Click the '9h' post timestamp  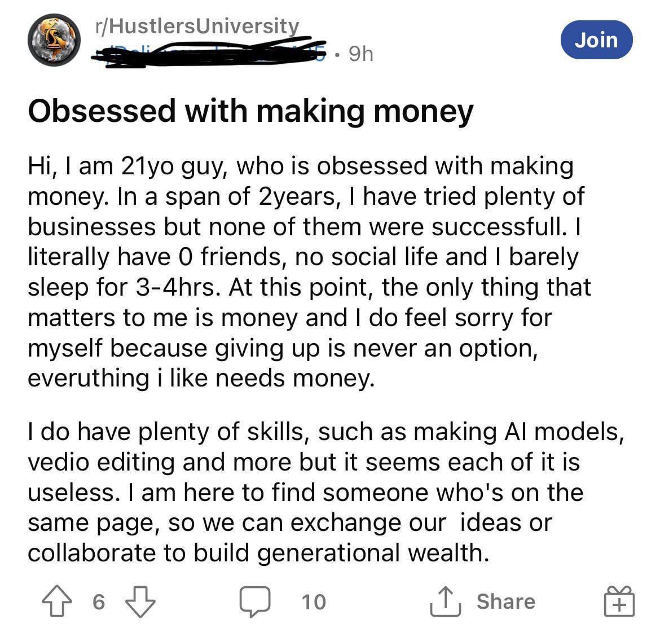pyautogui.click(x=361, y=54)
